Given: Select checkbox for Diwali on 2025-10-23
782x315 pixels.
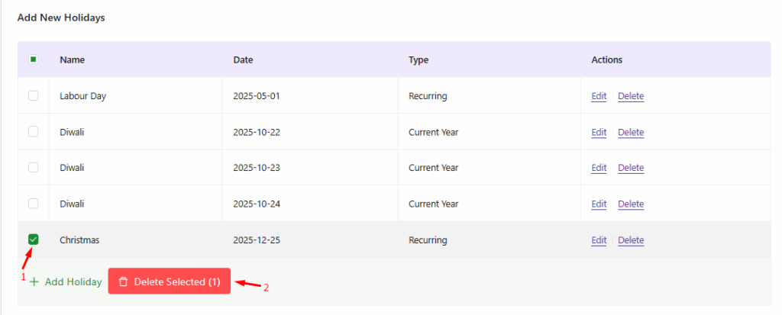Looking at the screenshot, I should (33, 168).
